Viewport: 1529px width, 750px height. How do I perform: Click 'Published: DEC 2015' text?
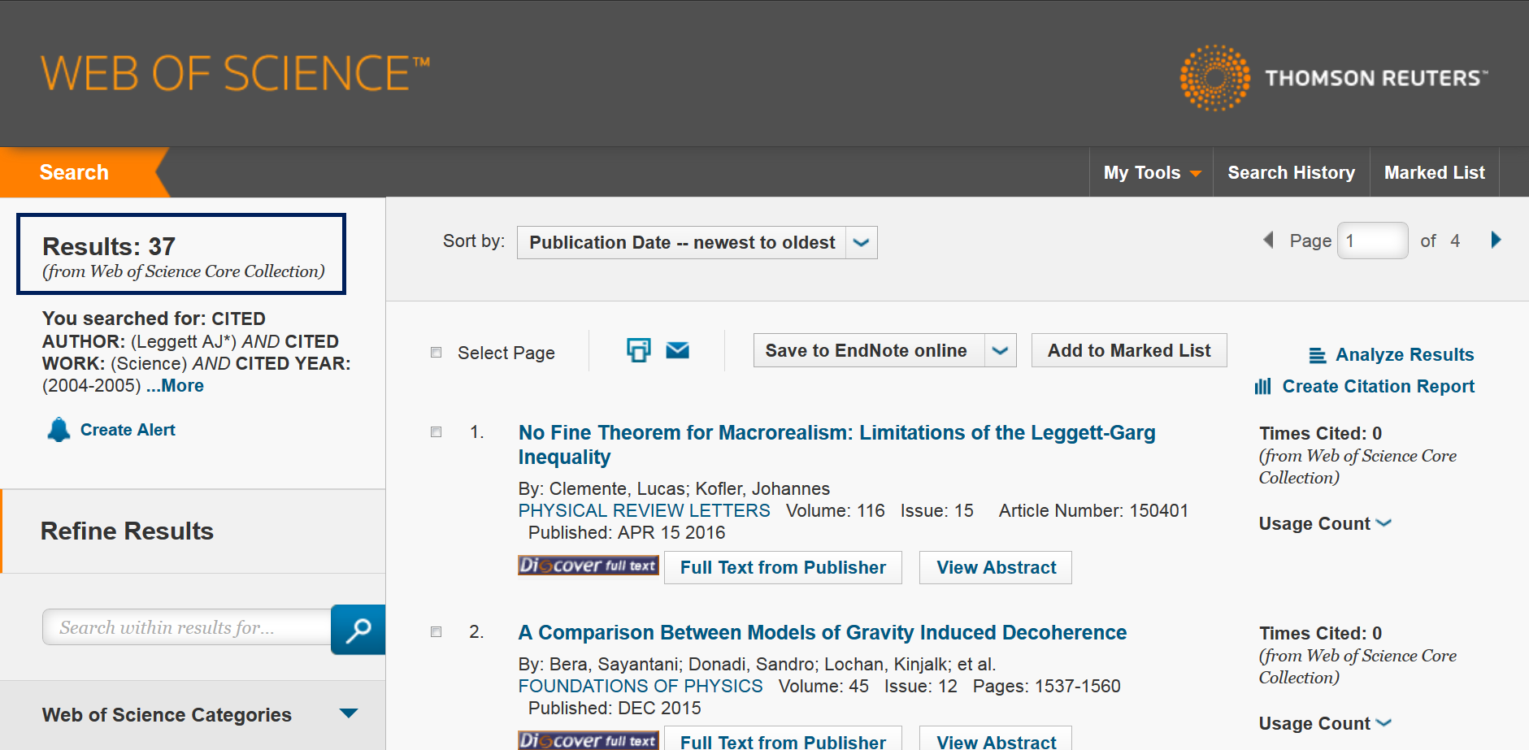(x=615, y=708)
